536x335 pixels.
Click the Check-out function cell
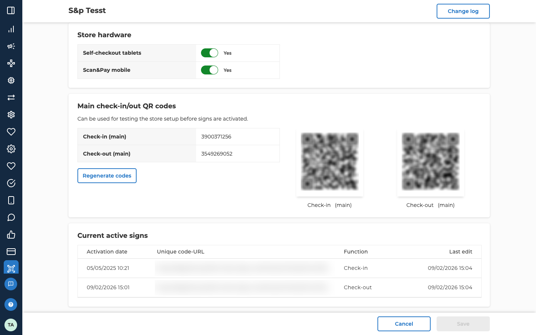tap(358, 287)
